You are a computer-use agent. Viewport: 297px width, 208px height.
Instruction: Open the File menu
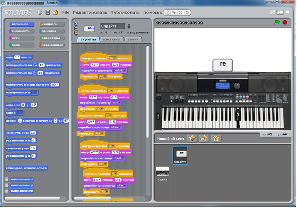point(66,13)
